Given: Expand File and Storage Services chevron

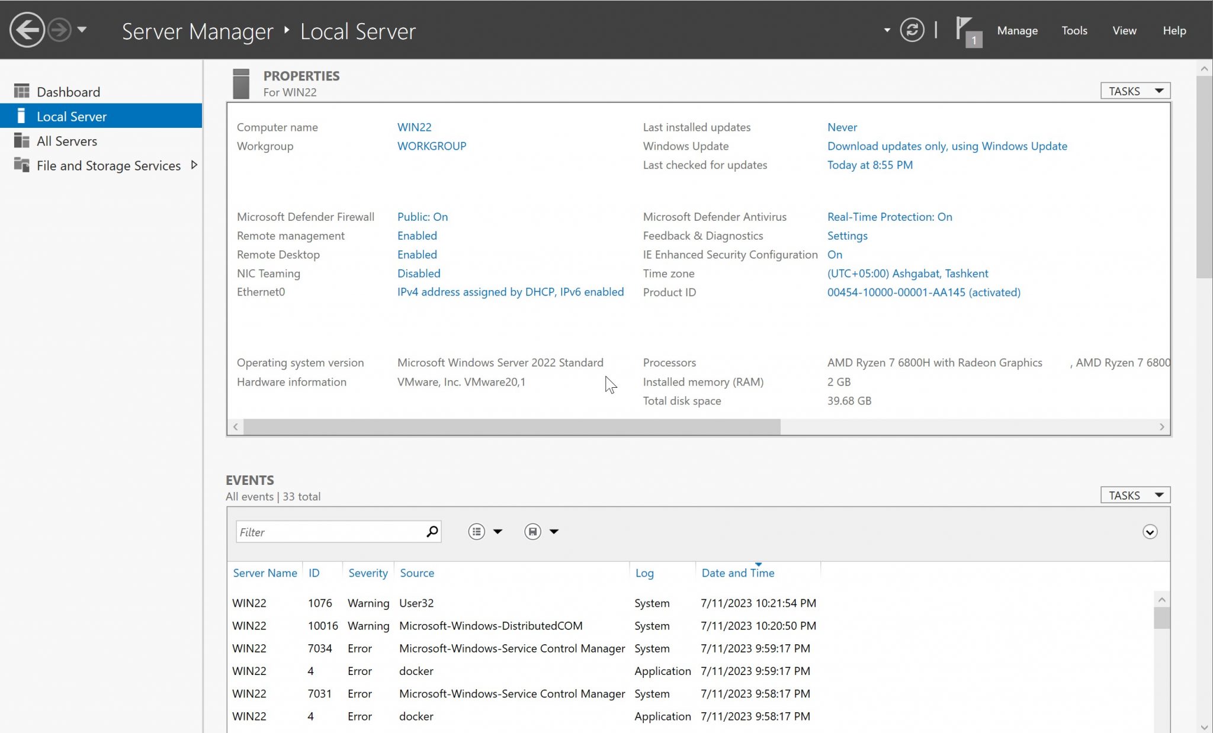Looking at the screenshot, I should (x=194, y=165).
